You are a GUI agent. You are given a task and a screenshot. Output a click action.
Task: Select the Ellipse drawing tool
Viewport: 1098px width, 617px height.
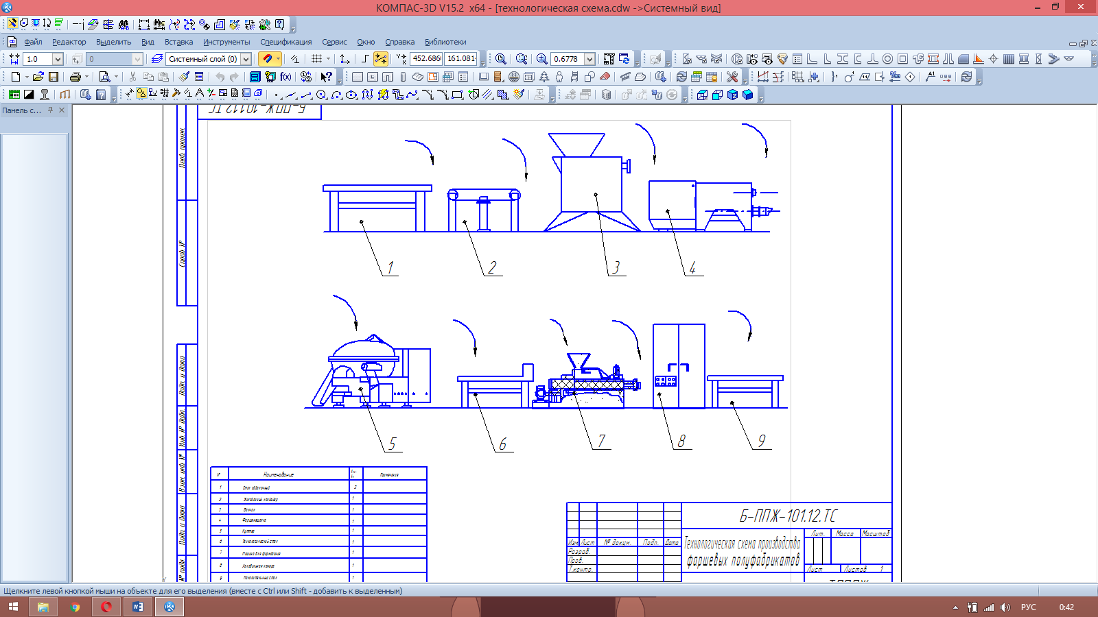[351, 95]
